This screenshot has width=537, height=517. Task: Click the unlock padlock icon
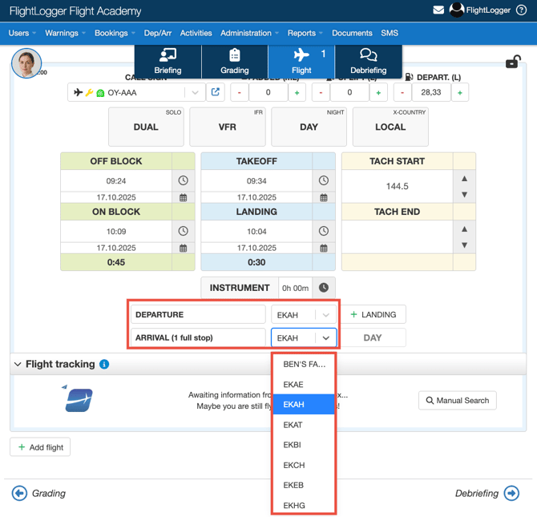(x=513, y=62)
